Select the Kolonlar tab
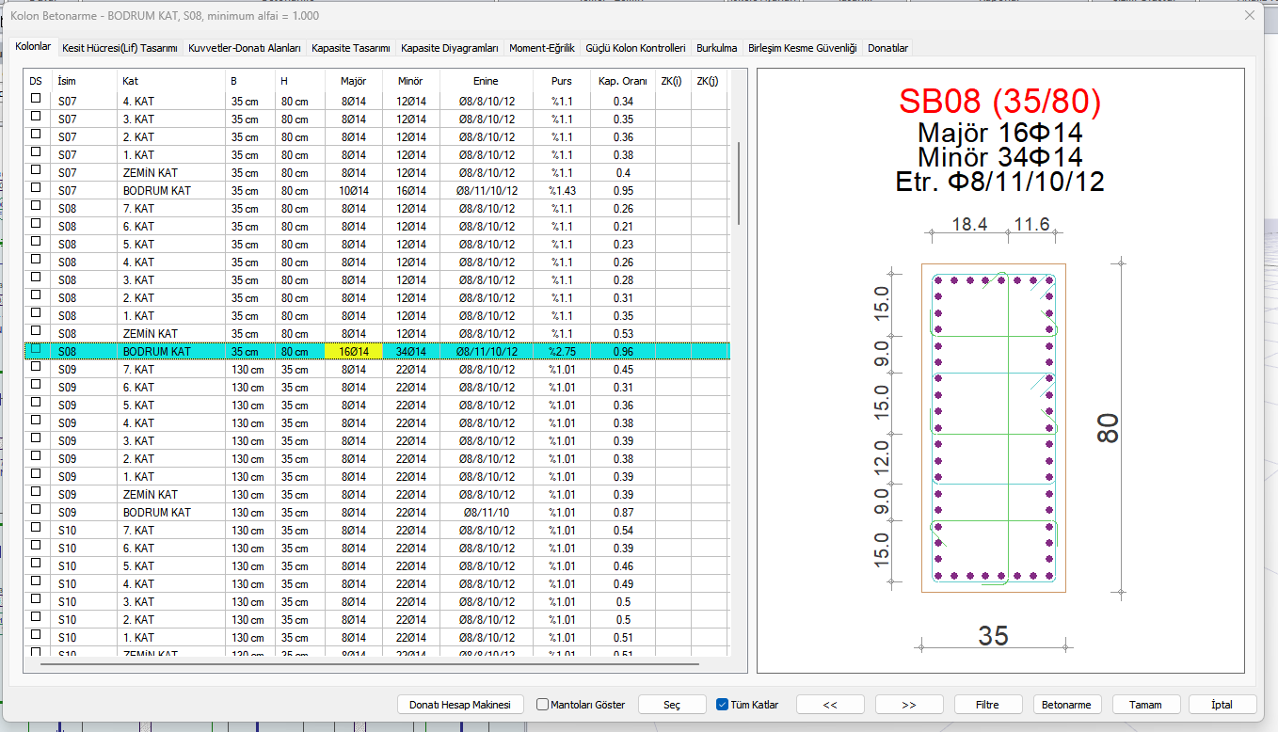The height and width of the screenshot is (732, 1278). click(33, 46)
